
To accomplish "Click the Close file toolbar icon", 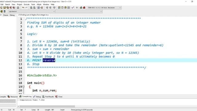I will click(x=11, y=8).
